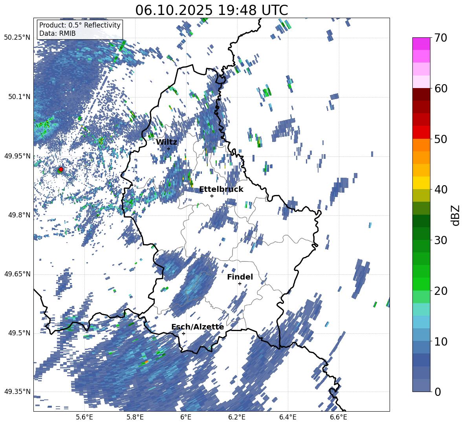Click the Ettelbruck station cross marker
465x425 pixels.
coord(212,196)
